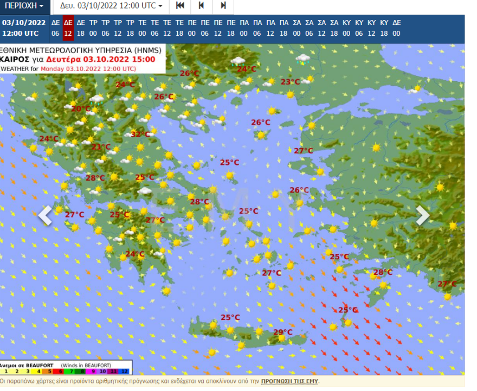Jump to the first forecast frame
This screenshot has width=477, height=391.
tap(180, 6)
